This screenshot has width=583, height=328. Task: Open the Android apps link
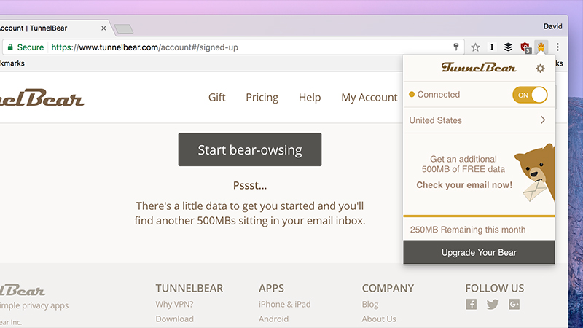tap(273, 319)
